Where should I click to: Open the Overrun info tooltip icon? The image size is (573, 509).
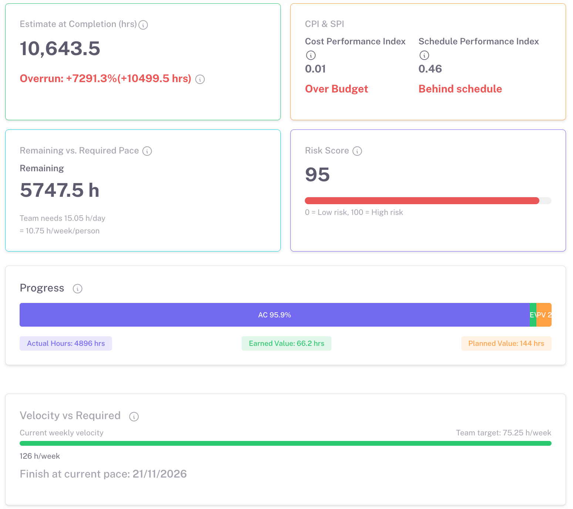tap(200, 79)
